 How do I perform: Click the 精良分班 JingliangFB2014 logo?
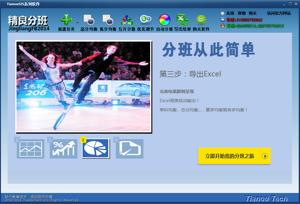point(28,23)
